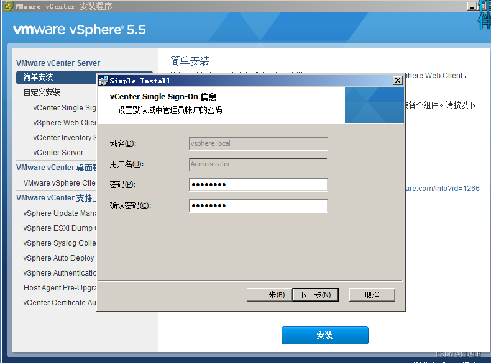Close the Simple Install dialog
491x363 pixels.
point(397,81)
